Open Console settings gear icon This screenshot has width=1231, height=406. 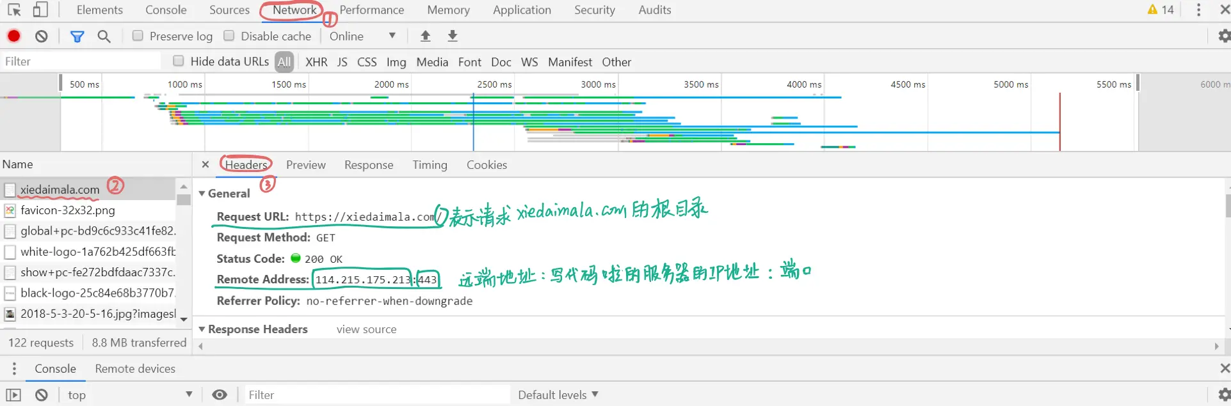click(x=1223, y=394)
